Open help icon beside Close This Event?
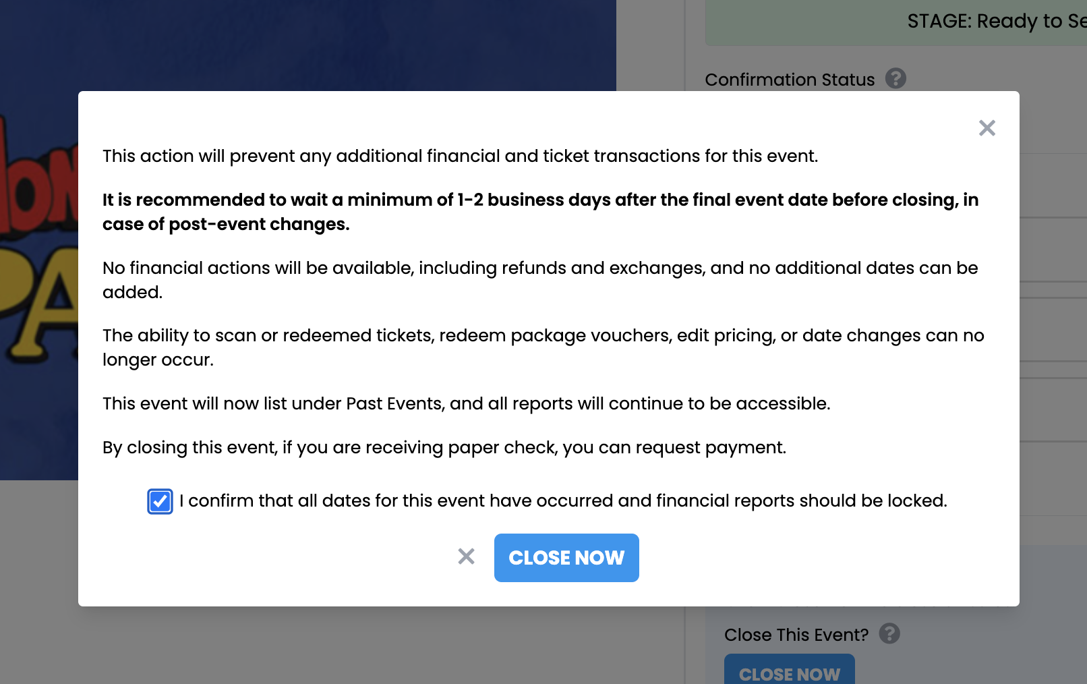Image resolution: width=1087 pixels, height=684 pixels. tap(889, 633)
